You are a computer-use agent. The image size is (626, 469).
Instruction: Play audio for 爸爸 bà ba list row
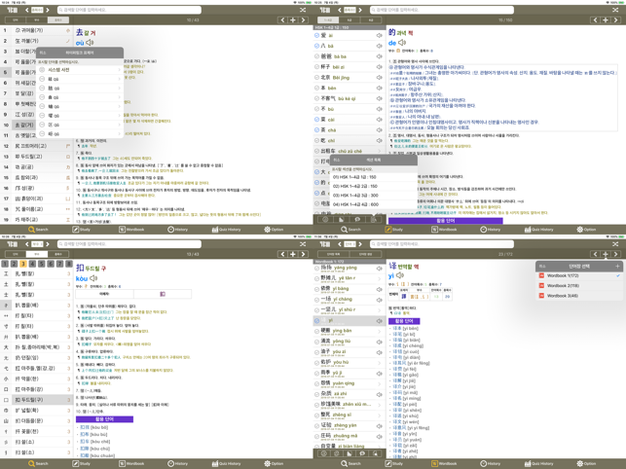coord(379,56)
